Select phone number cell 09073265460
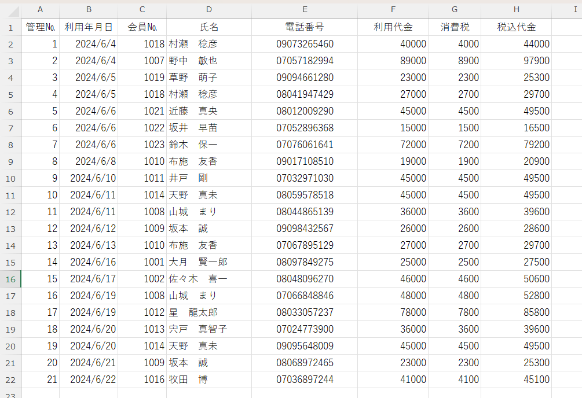The image size is (582, 398). 304,44
